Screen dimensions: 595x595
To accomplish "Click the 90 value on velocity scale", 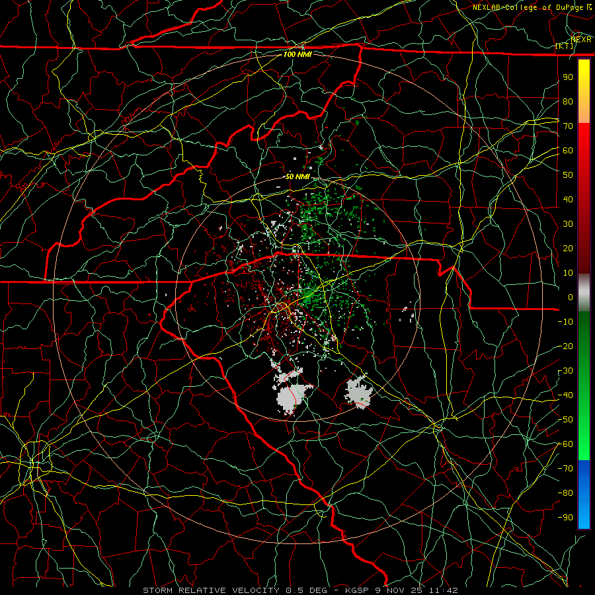I will pyautogui.click(x=568, y=77).
